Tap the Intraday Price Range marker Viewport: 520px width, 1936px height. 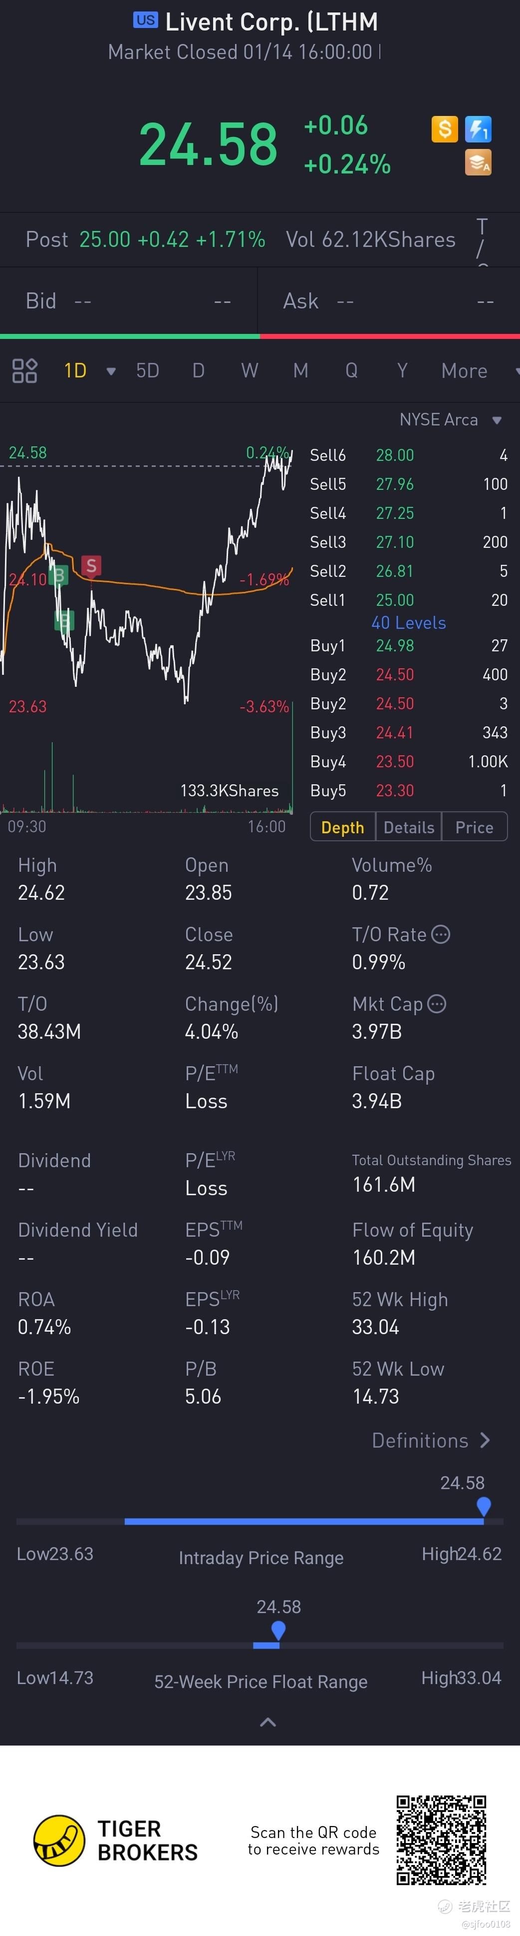[484, 1505]
